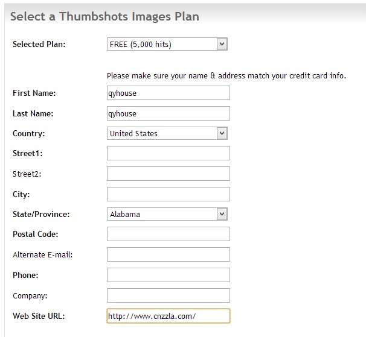The height and width of the screenshot is (337, 366).
Task: Click the Web Site URL field
Action: coord(168,316)
